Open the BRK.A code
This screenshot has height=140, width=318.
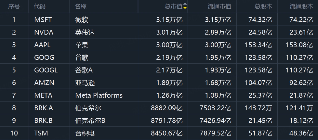coord(44,108)
